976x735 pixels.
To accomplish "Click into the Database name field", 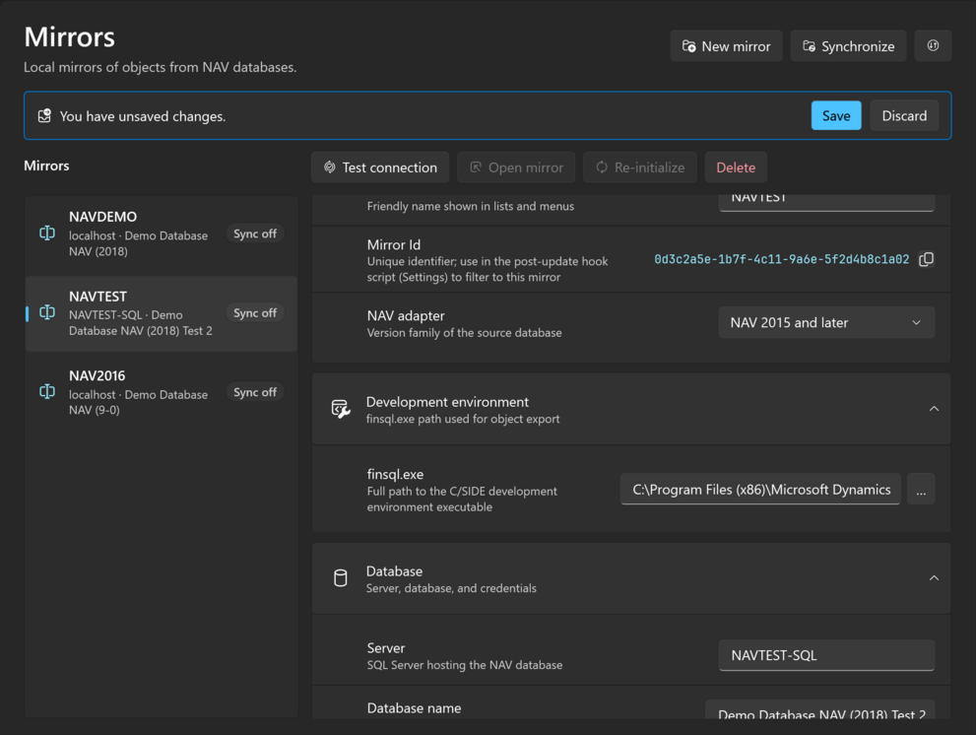I will tap(819, 710).
